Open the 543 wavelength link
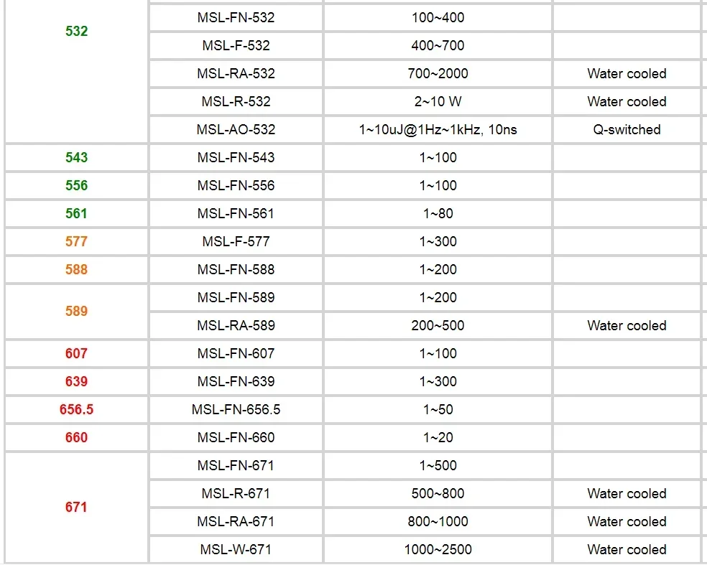The width and height of the screenshot is (707, 565). pos(76,157)
